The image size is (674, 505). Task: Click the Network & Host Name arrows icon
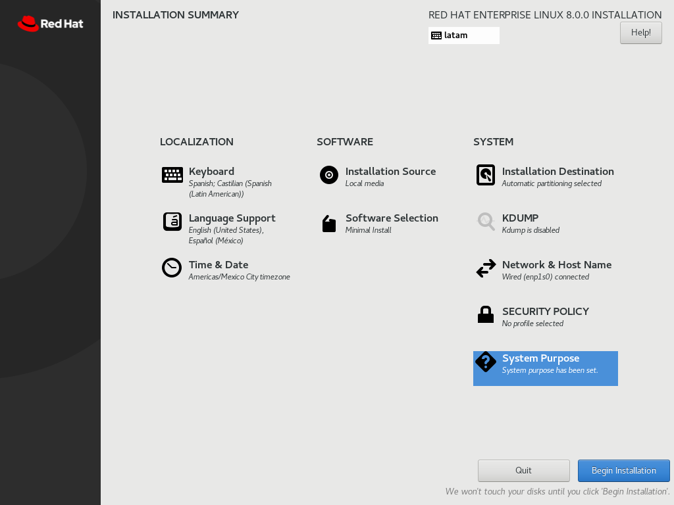(x=486, y=268)
